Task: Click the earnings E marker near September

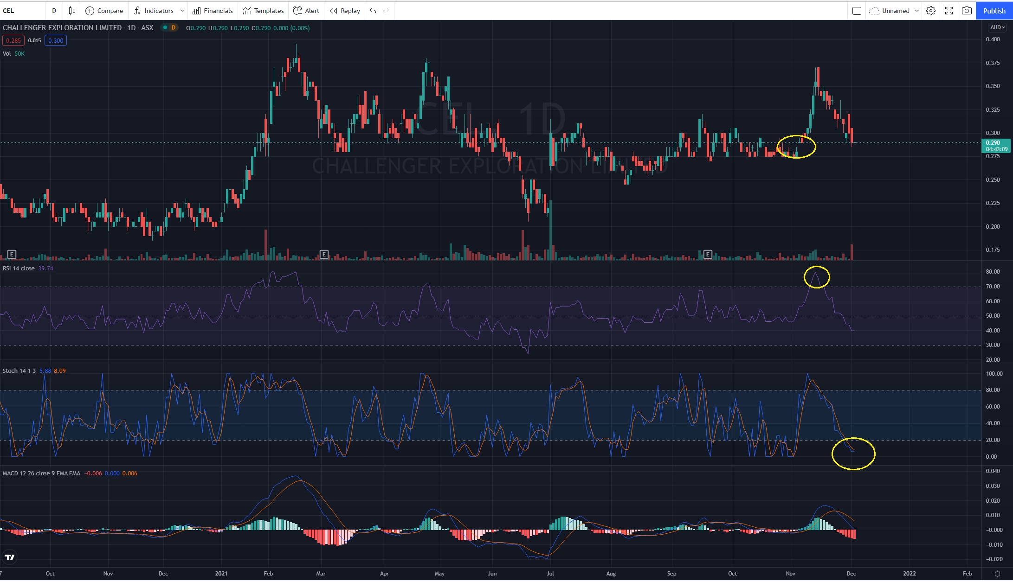Action: pyautogui.click(x=708, y=254)
